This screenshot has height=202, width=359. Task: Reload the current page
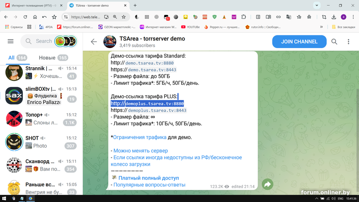pos(25,17)
